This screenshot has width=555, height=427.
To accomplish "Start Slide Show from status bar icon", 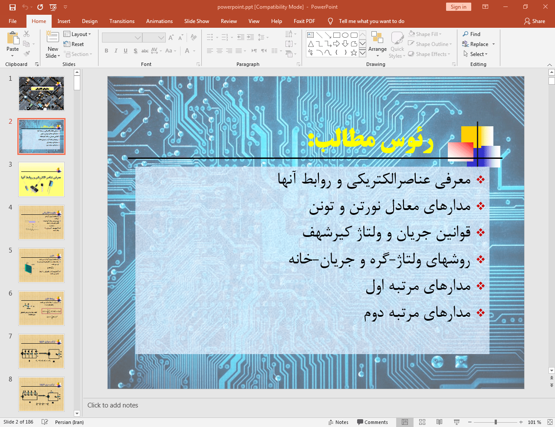I will click(456, 422).
